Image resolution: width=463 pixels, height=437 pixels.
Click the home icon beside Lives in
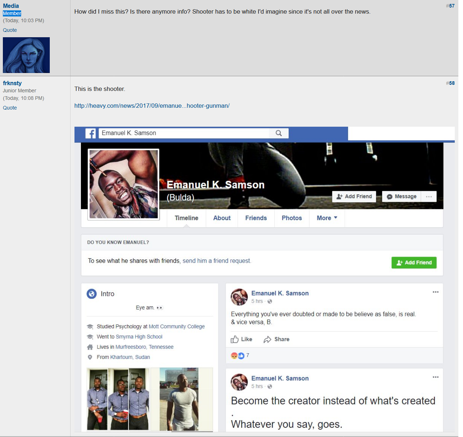tap(90, 347)
